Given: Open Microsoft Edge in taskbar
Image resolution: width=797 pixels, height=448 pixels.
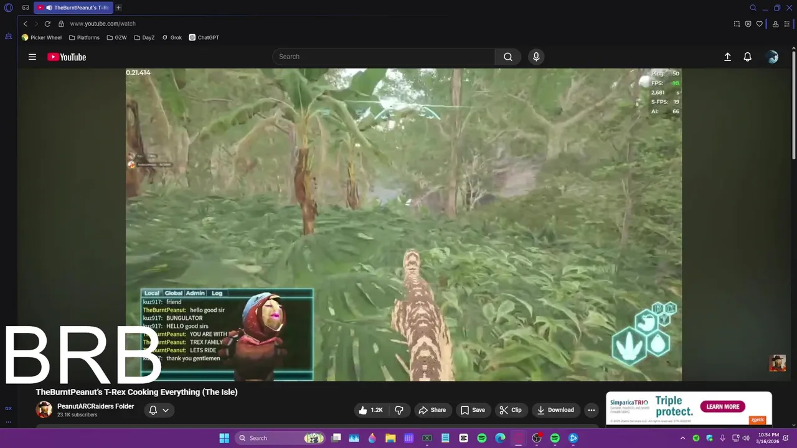Looking at the screenshot, I should pos(500,438).
